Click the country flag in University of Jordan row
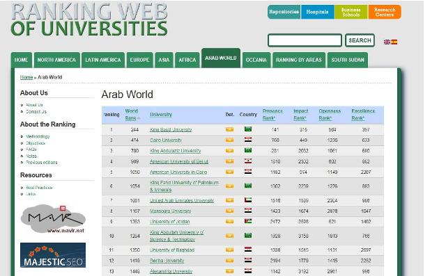The height and width of the screenshot is (276, 446). coord(248,221)
